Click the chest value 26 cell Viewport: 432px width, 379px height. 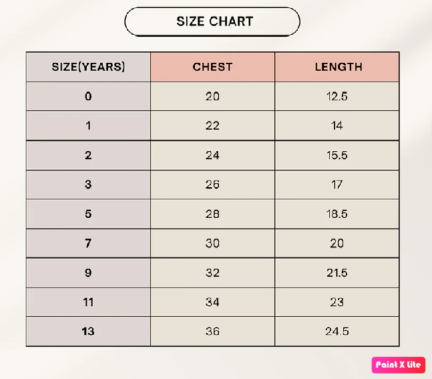coord(212,184)
